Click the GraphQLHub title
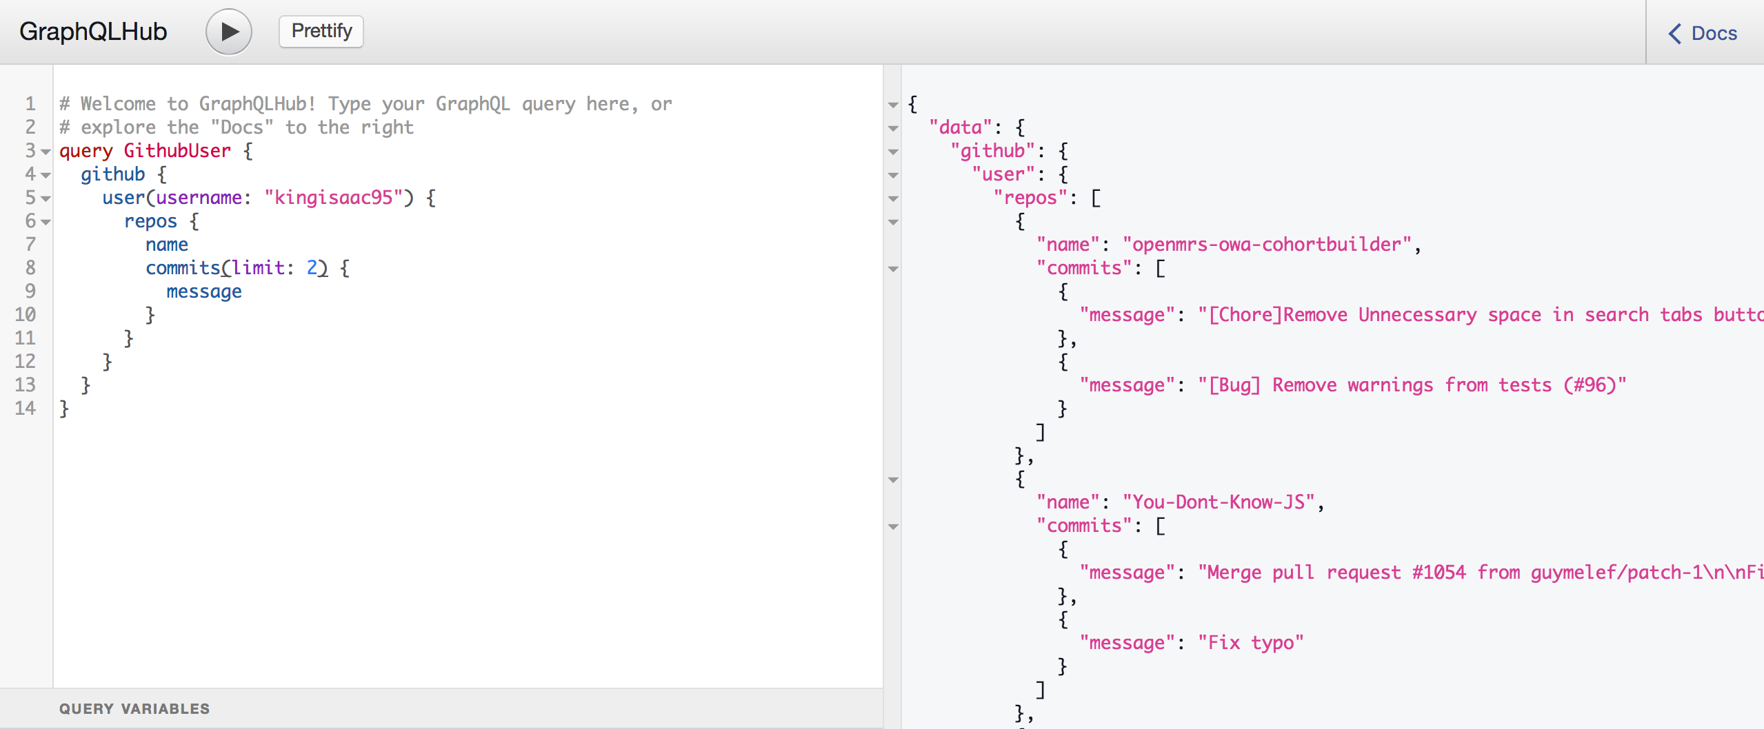The image size is (1764, 729). click(x=93, y=32)
